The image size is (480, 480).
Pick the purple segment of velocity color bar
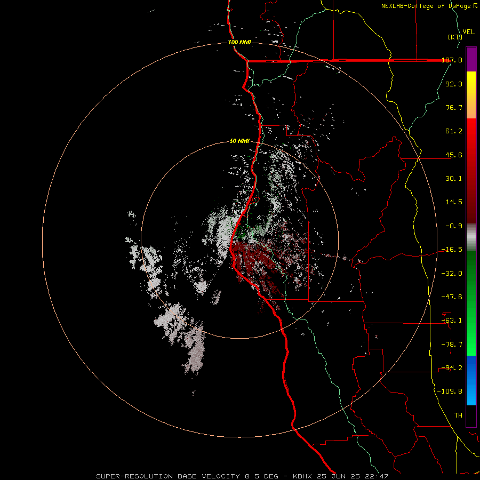[x=471, y=59]
